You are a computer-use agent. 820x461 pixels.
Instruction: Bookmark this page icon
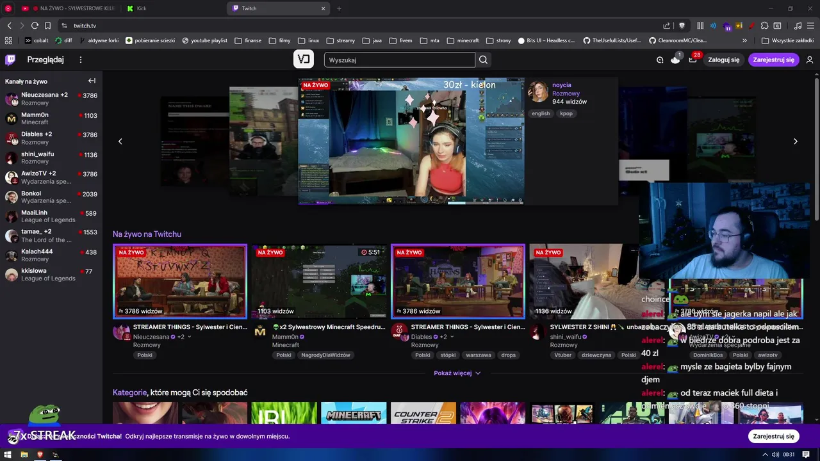pos(47,26)
